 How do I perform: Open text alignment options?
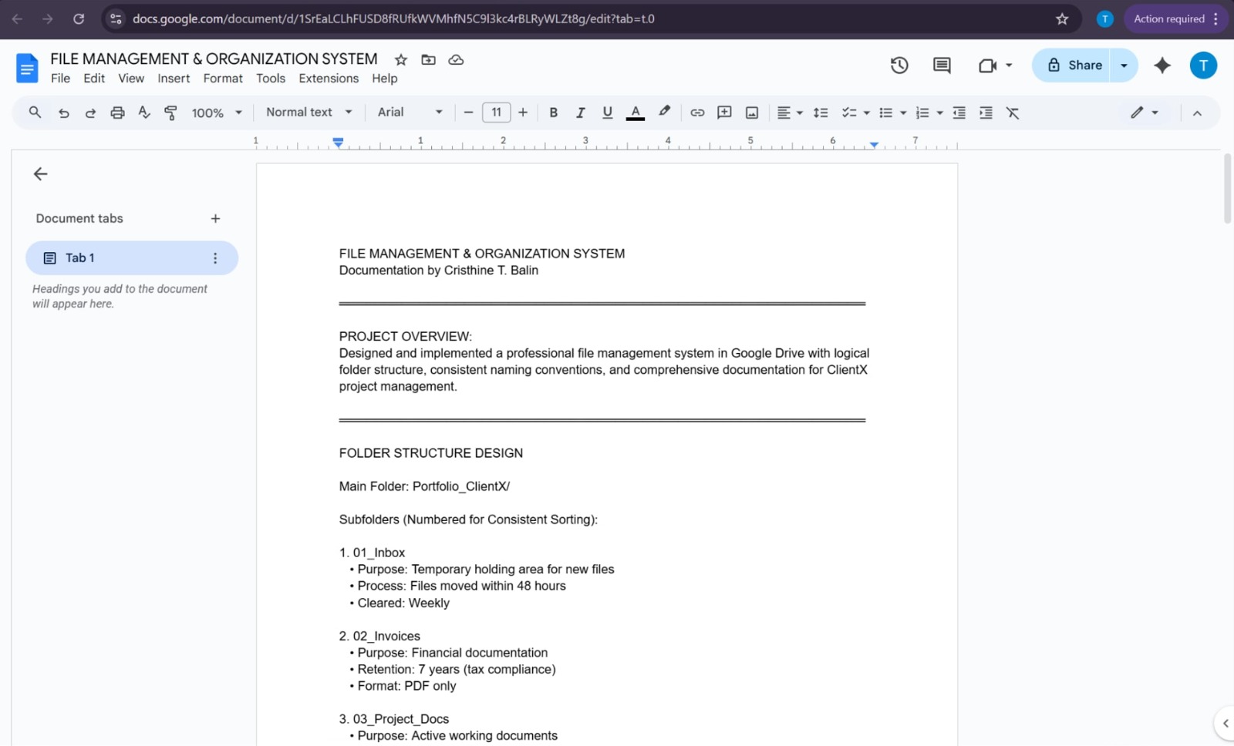(x=789, y=113)
